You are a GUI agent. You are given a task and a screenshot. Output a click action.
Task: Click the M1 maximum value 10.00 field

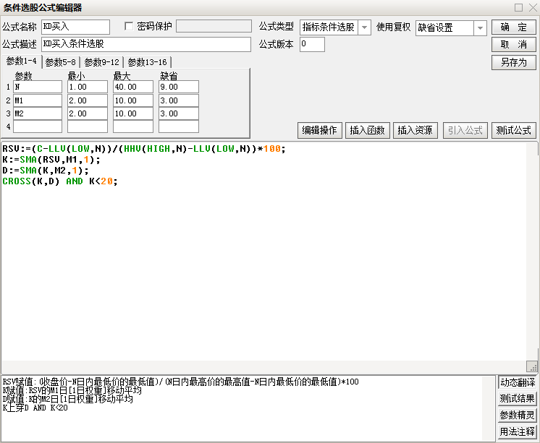(133, 100)
